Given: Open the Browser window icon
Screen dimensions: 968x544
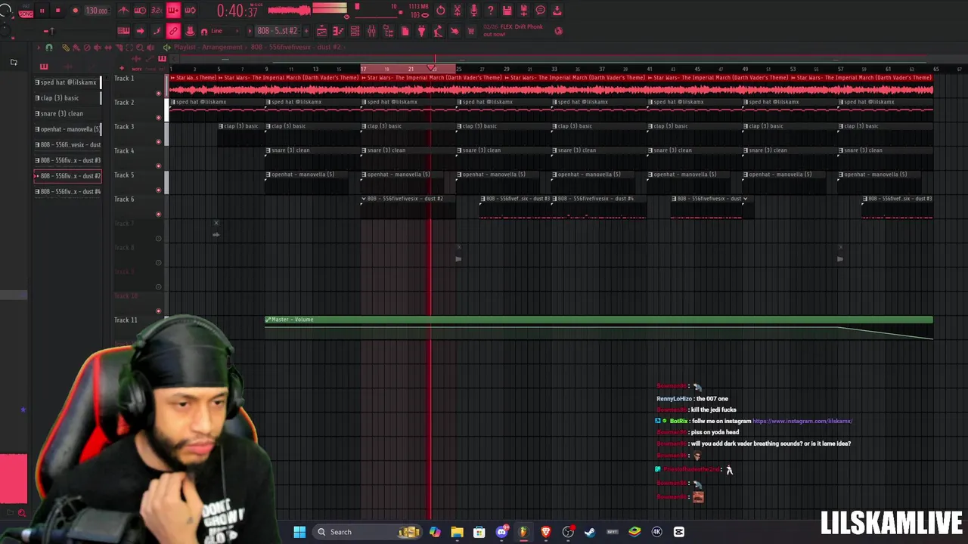Looking at the screenshot, I should pos(388,31).
